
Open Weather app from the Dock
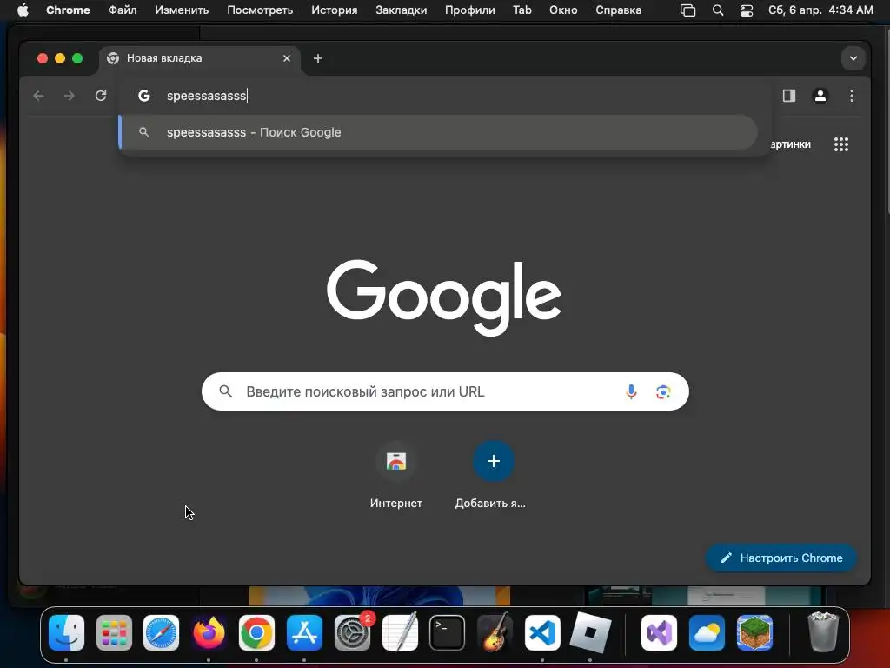[x=707, y=633]
